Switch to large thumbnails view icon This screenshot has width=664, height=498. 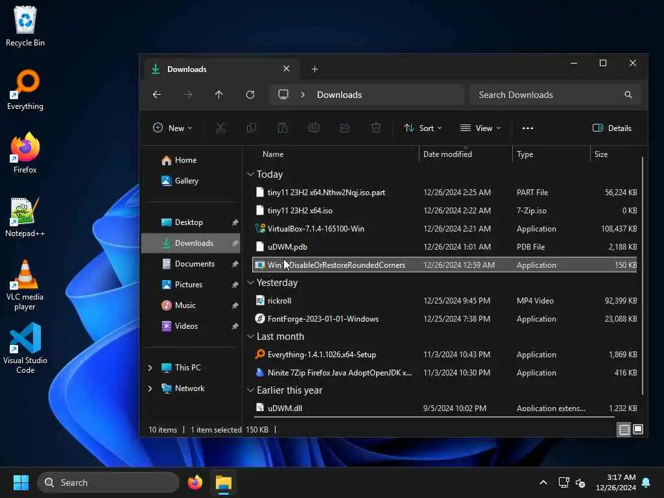click(638, 429)
